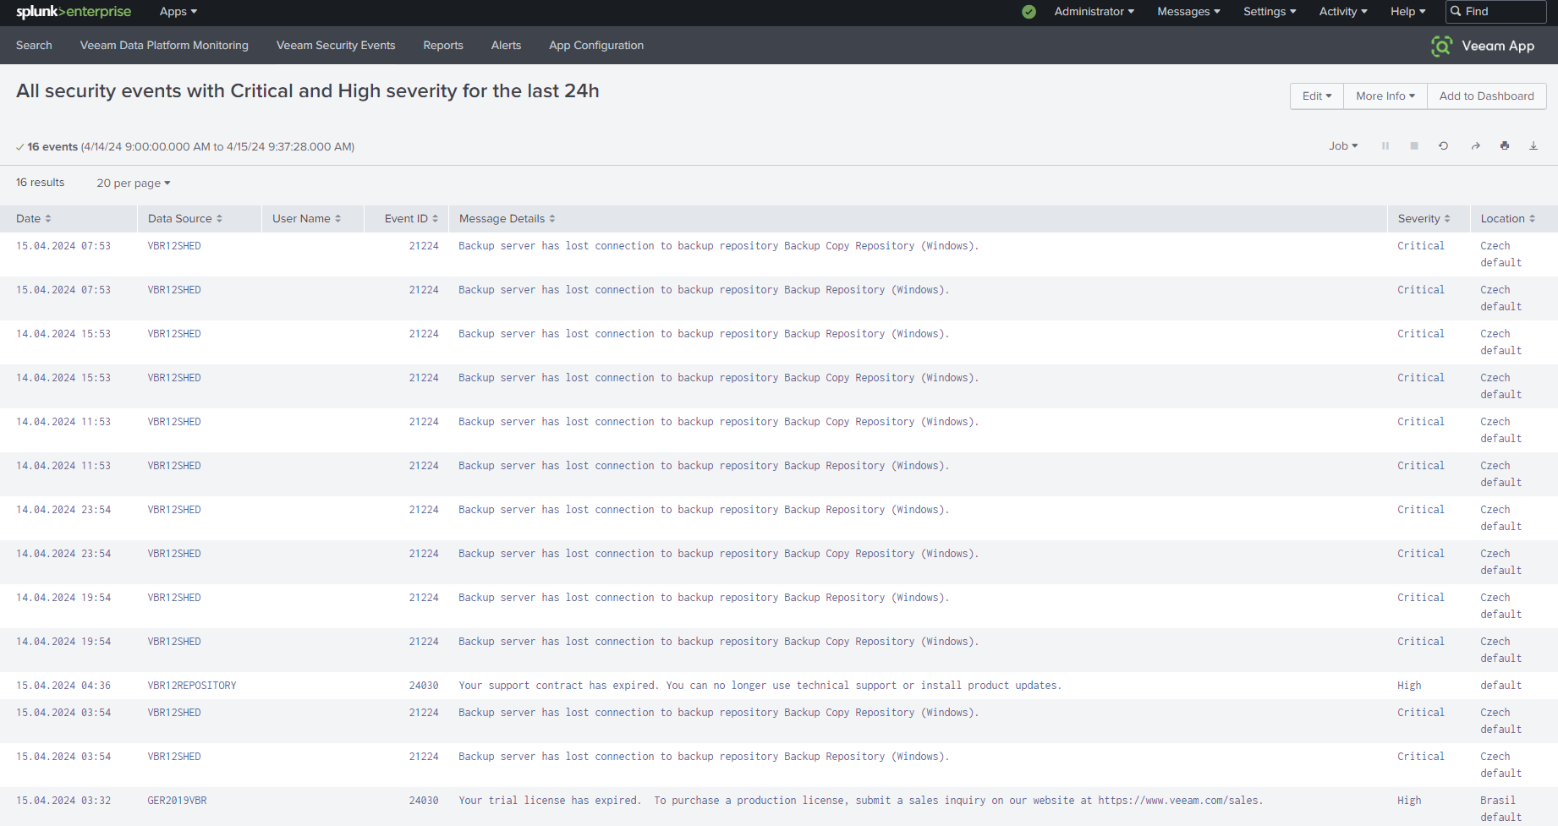This screenshot has height=826, width=1558.
Task: Sort table by User Name column
Action: (307, 219)
